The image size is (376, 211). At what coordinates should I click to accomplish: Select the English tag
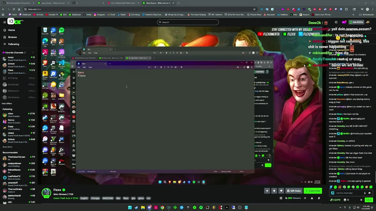[84, 198]
